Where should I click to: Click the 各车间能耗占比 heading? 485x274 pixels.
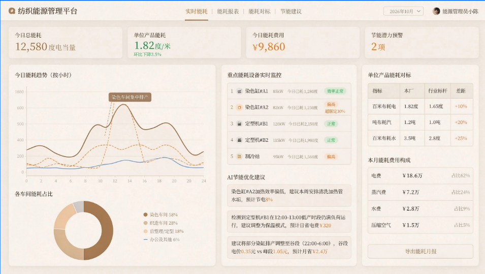coord(34,194)
